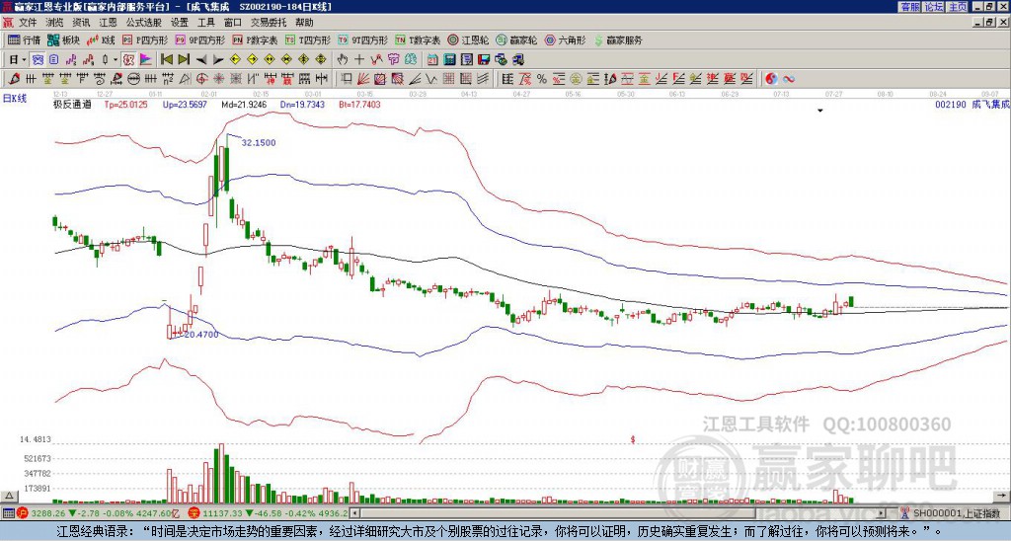Screen dimensions: 1011x541
Task: Click the percent % tool icon
Action: 542,79
